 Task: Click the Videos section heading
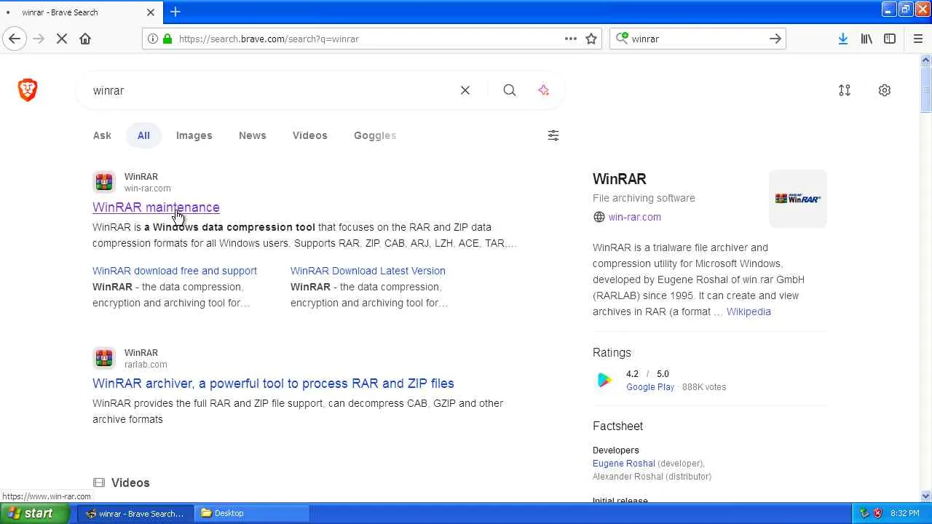point(130,483)
